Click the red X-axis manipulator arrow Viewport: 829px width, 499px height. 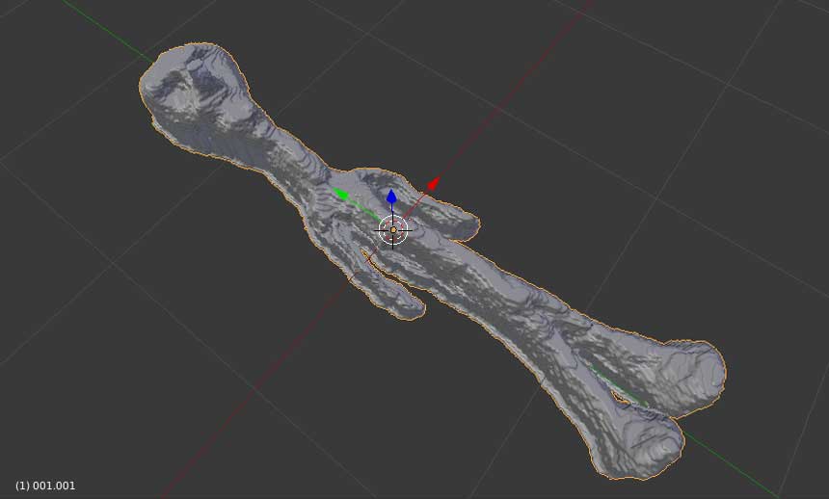pyautogui.click(x=433, y=184)
